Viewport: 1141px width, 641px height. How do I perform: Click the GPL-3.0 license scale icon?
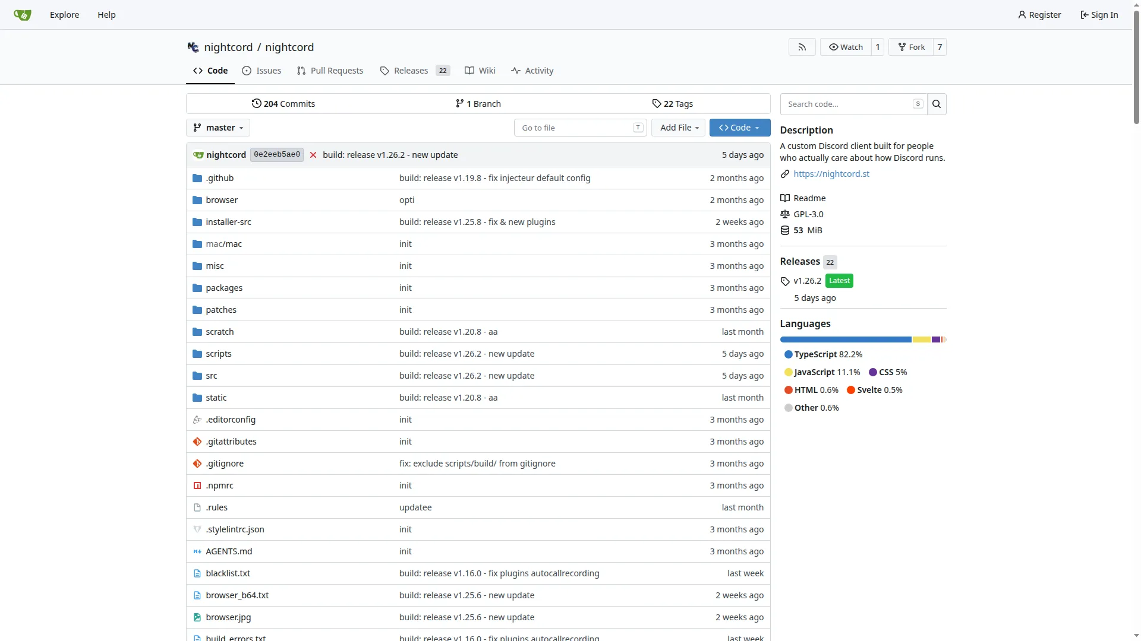pyautogui.click(x=785, y=214)
